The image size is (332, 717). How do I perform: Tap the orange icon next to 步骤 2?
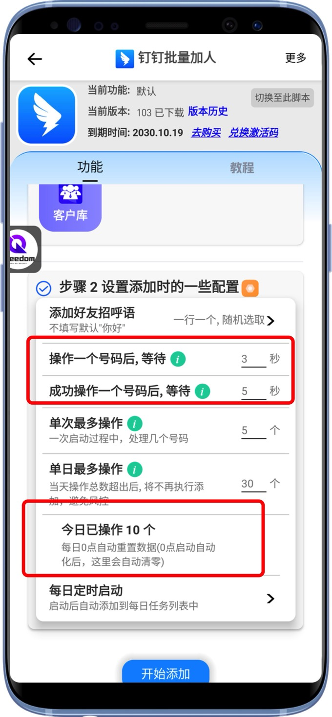[x=250, y=288]
